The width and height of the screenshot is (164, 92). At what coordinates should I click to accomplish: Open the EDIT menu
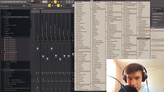click(x=4, y=2)
